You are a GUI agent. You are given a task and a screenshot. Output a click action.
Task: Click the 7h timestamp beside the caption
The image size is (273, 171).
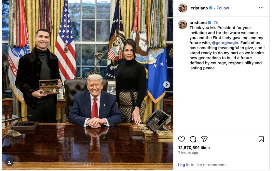pyautogui.click(x=216, y=23)
